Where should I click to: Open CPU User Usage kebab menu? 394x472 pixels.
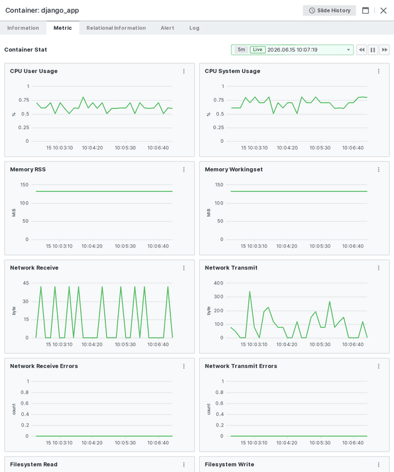pos(184,71)
